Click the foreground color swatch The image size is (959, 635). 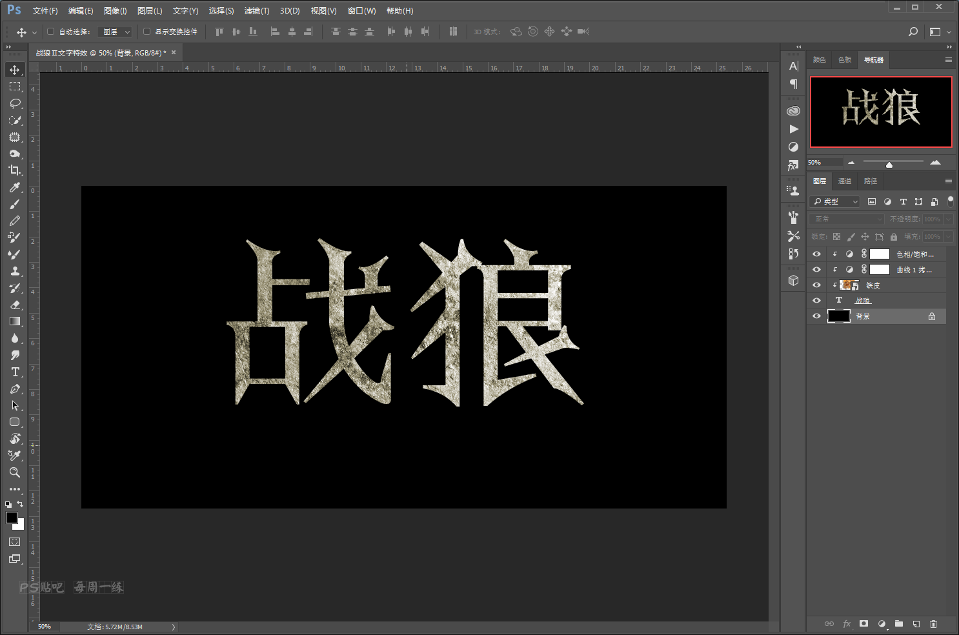coord(12,518)
